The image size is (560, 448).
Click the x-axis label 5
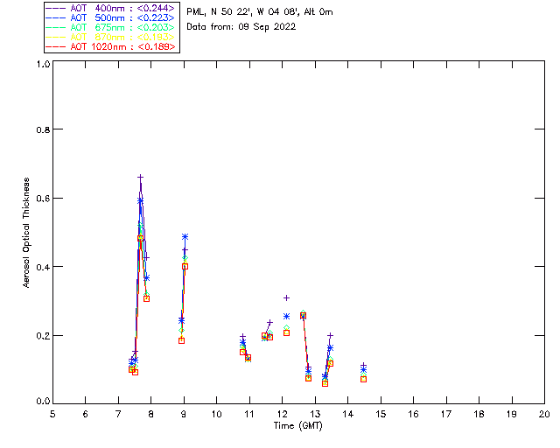tap(52, 414)
